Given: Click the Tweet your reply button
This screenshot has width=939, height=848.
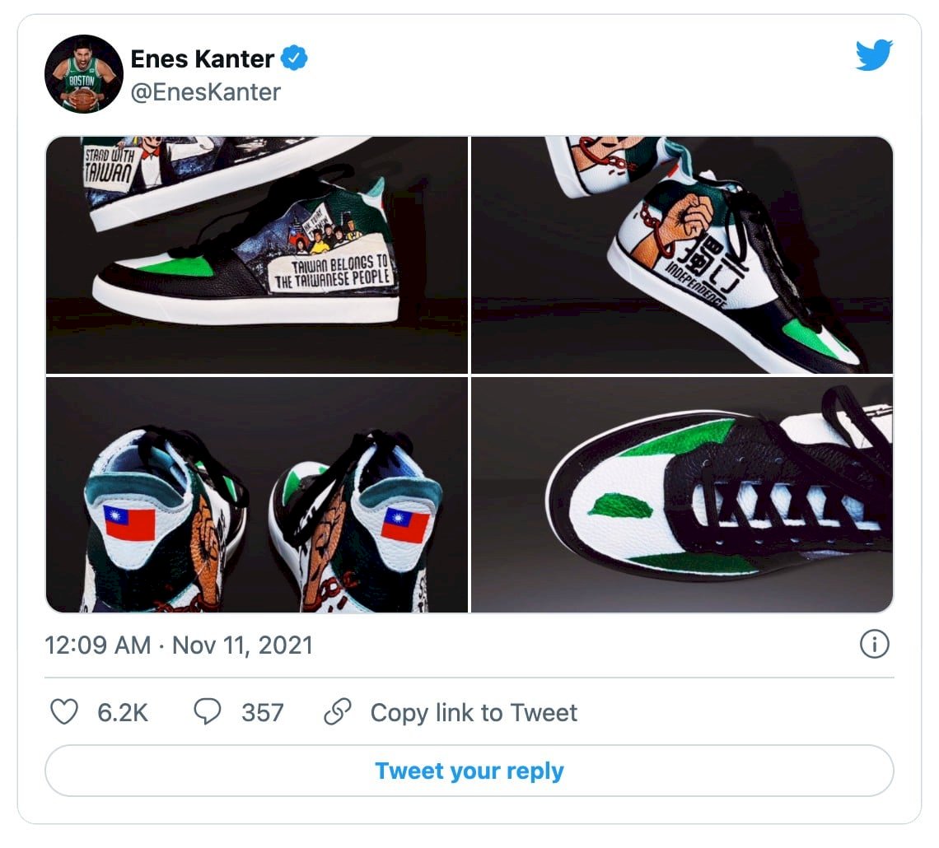Looking at the screenshot, I should click(469, 771).
